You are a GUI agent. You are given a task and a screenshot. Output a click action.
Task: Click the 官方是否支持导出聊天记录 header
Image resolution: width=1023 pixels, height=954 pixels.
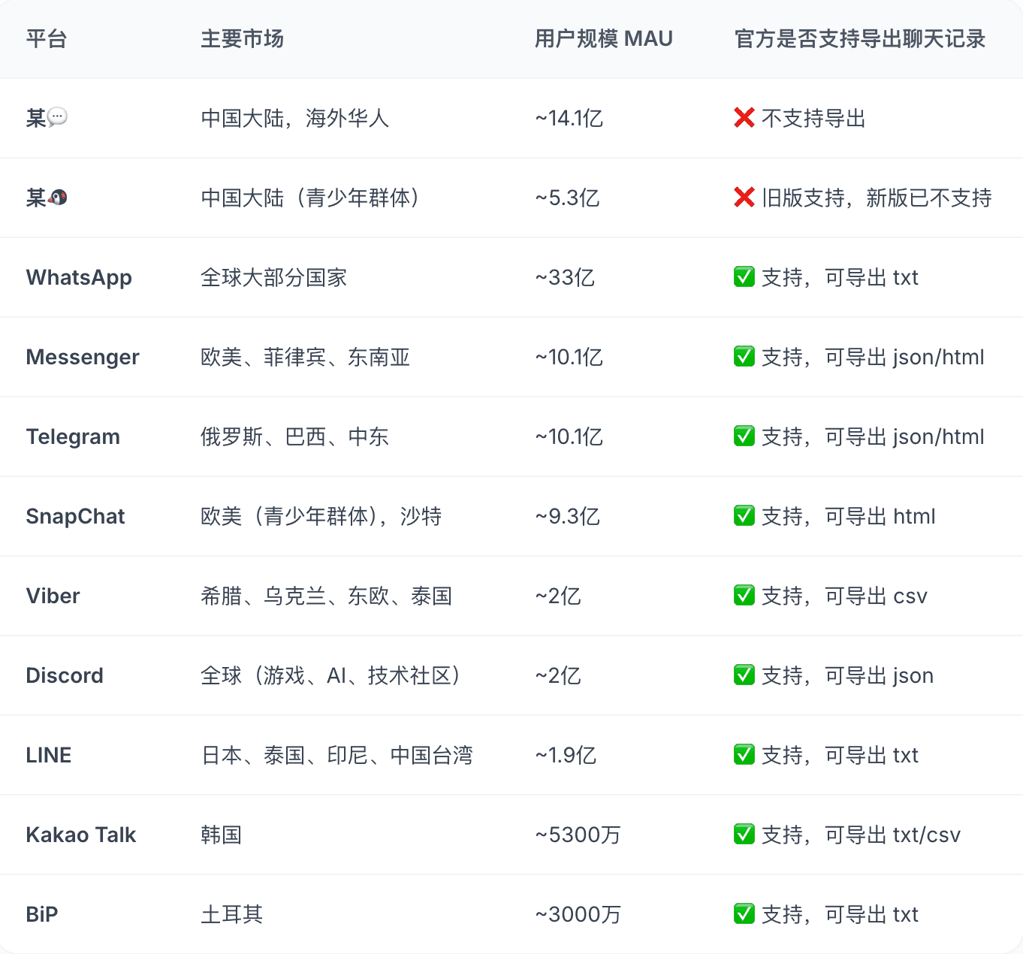pos(859,38)
